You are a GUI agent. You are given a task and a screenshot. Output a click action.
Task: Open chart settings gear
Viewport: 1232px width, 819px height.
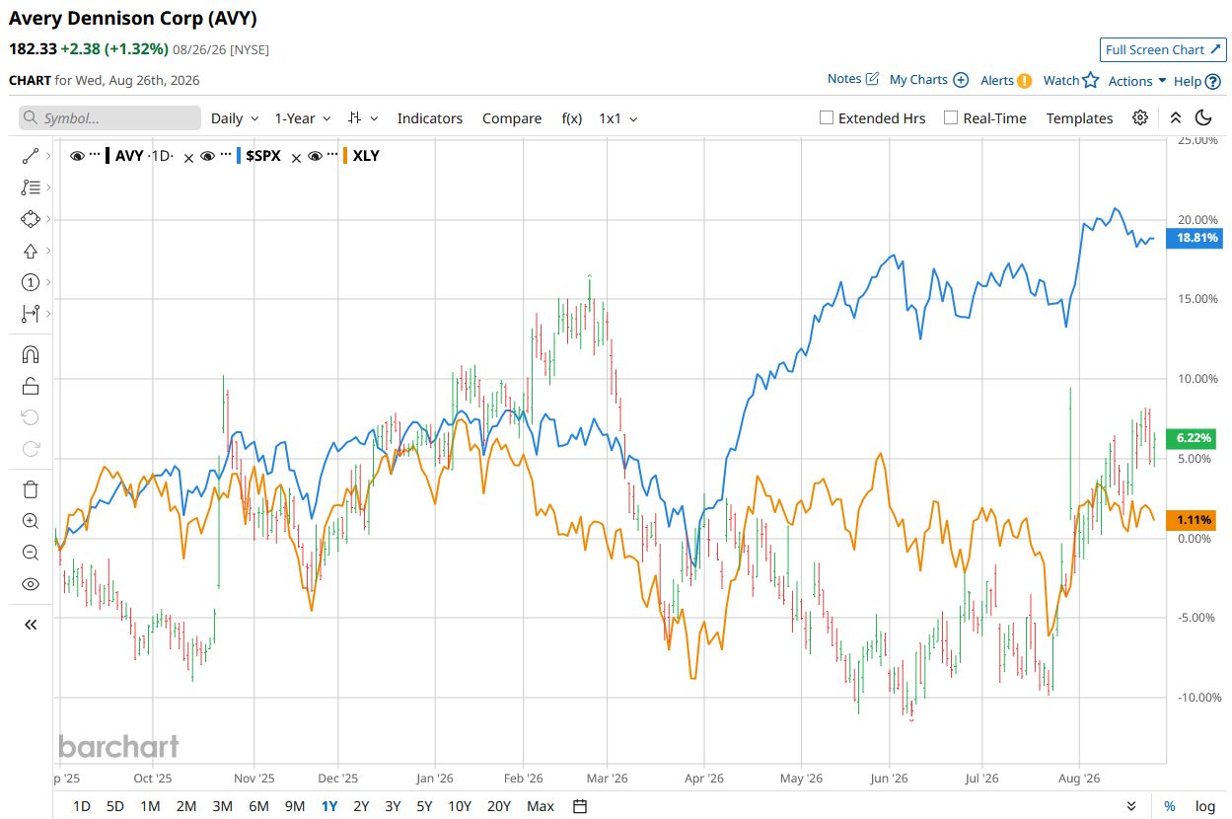tap(1140, 117)
